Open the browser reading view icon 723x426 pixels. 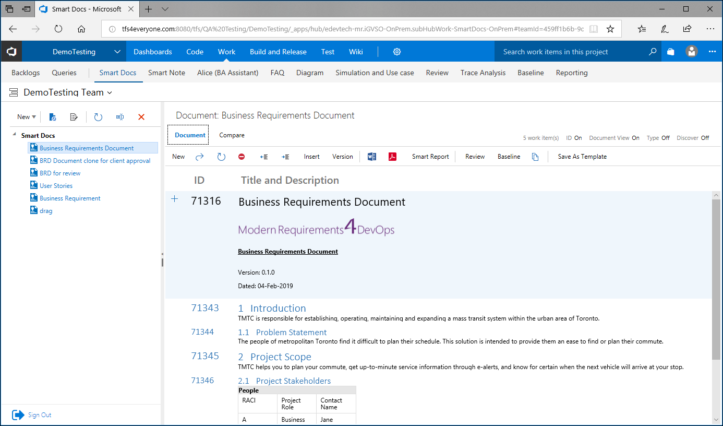coord(593,29)
